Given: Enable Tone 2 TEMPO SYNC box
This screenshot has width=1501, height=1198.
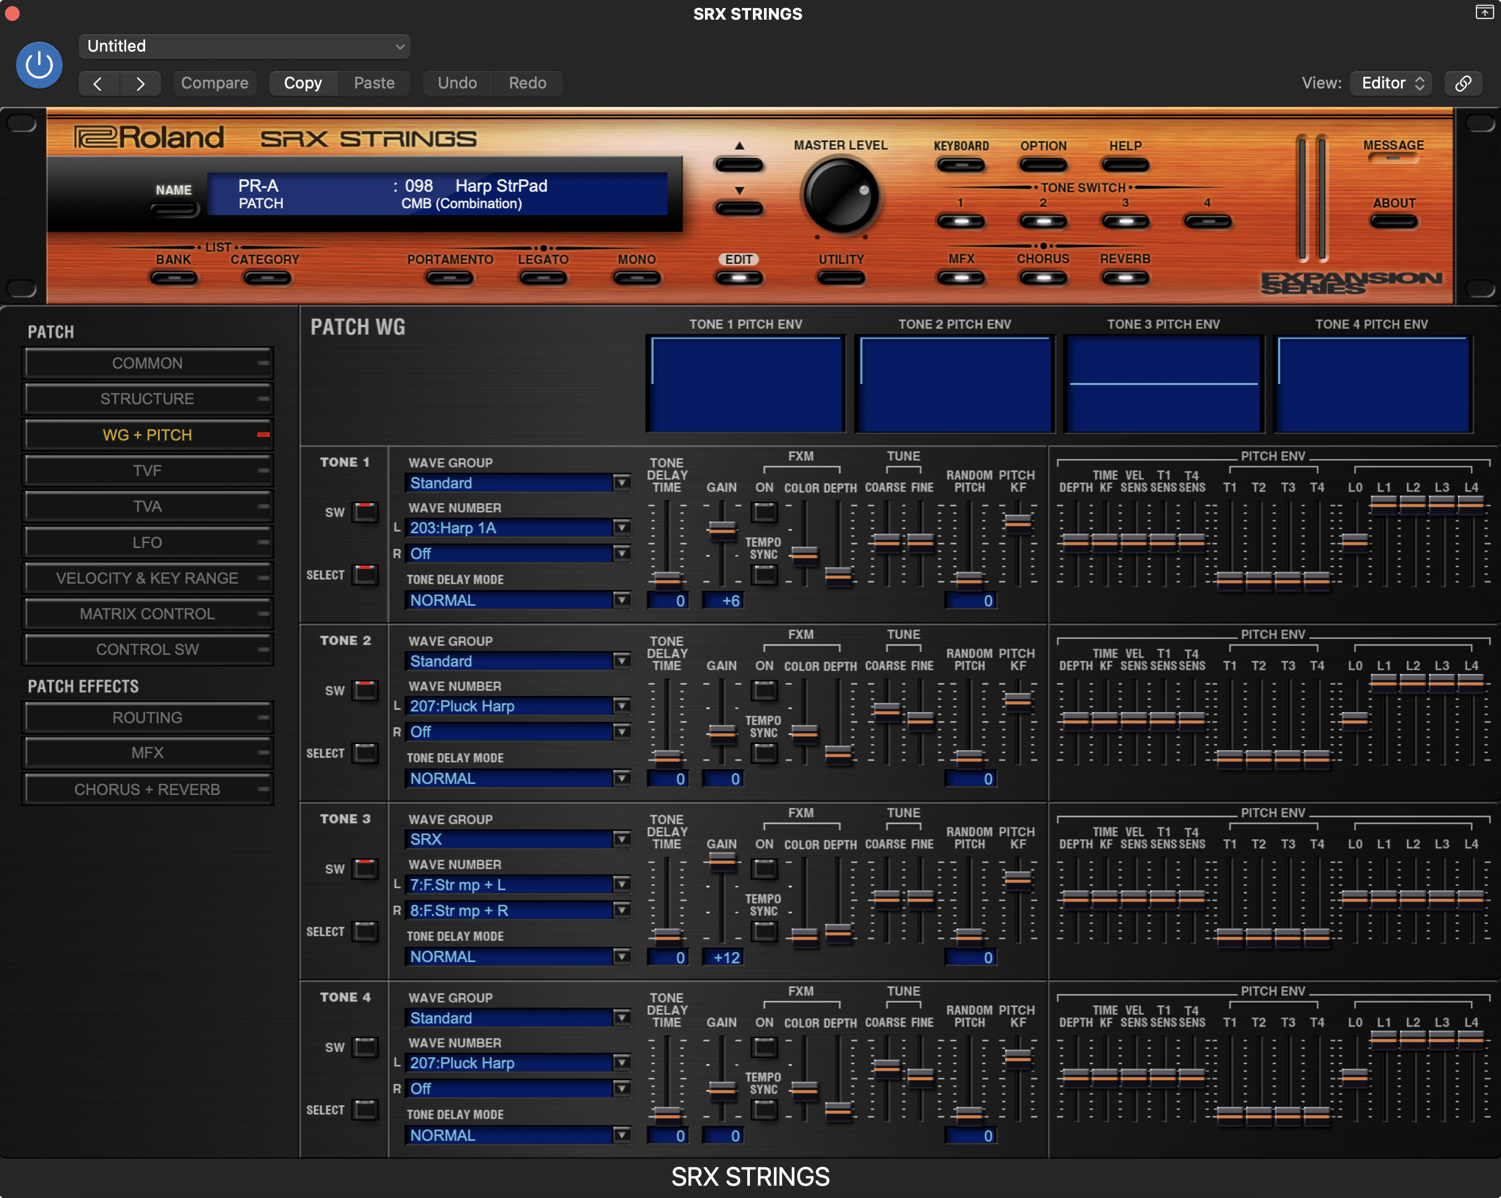Looking at the screenshot, I should (x=765, y=753).
